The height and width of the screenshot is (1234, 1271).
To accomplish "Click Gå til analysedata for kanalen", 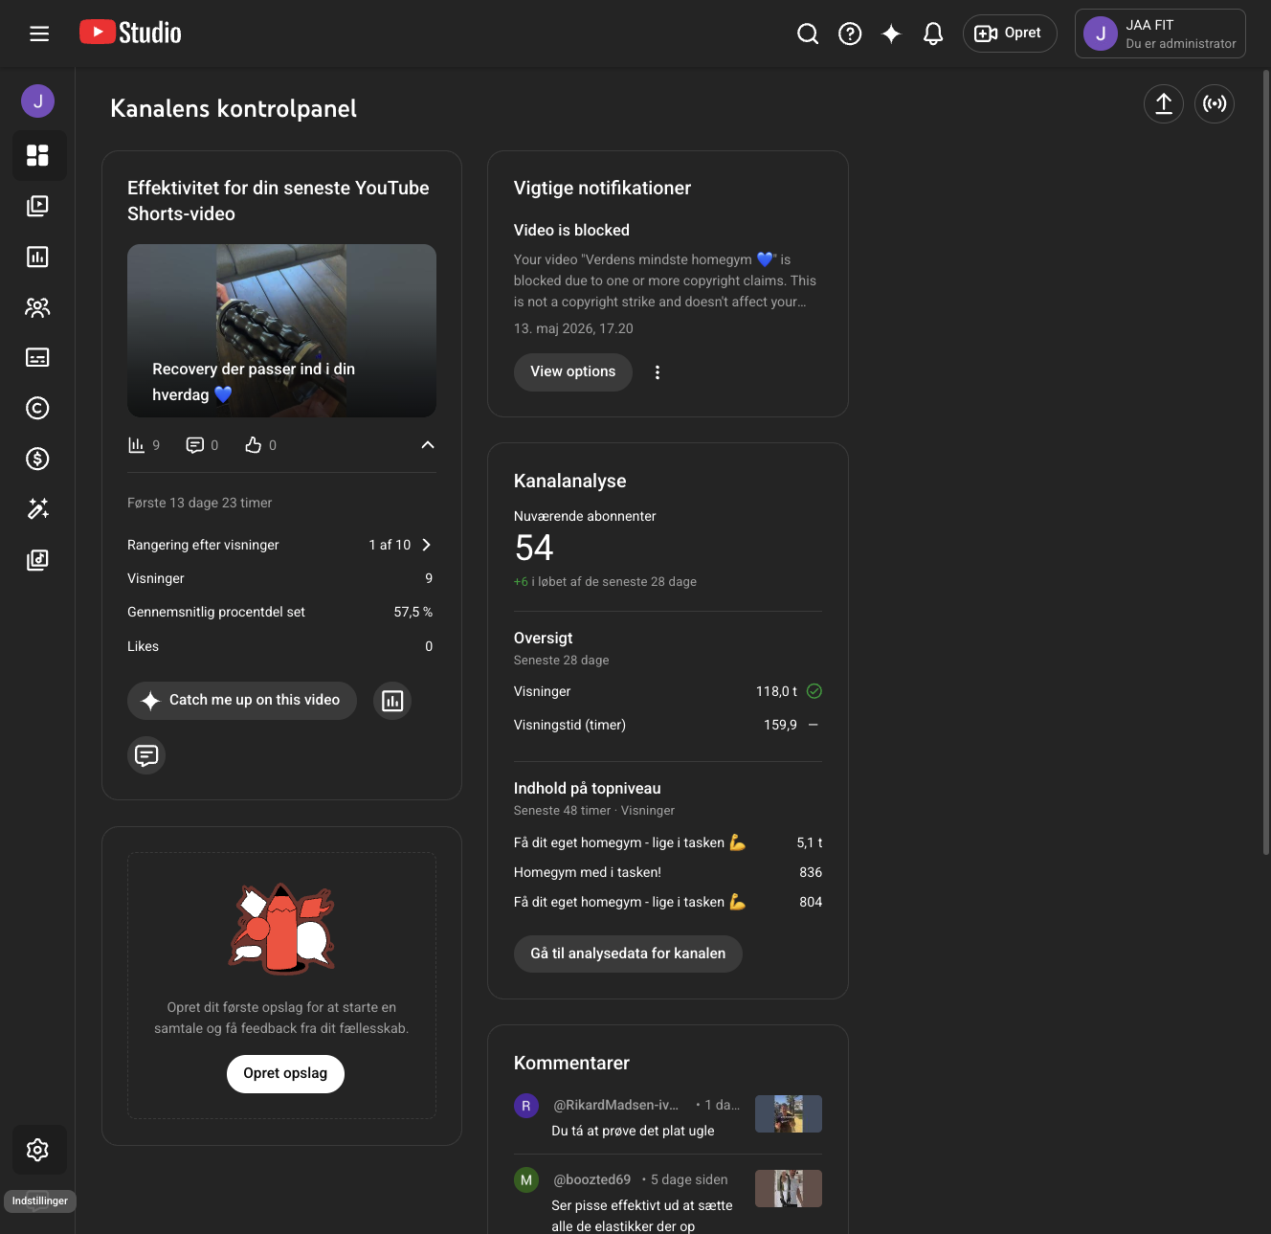I will (x=628, y=954).
